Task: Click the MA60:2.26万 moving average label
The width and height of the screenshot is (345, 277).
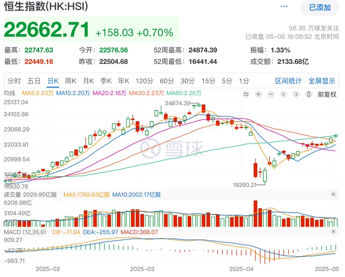Action: click(184, 93)
